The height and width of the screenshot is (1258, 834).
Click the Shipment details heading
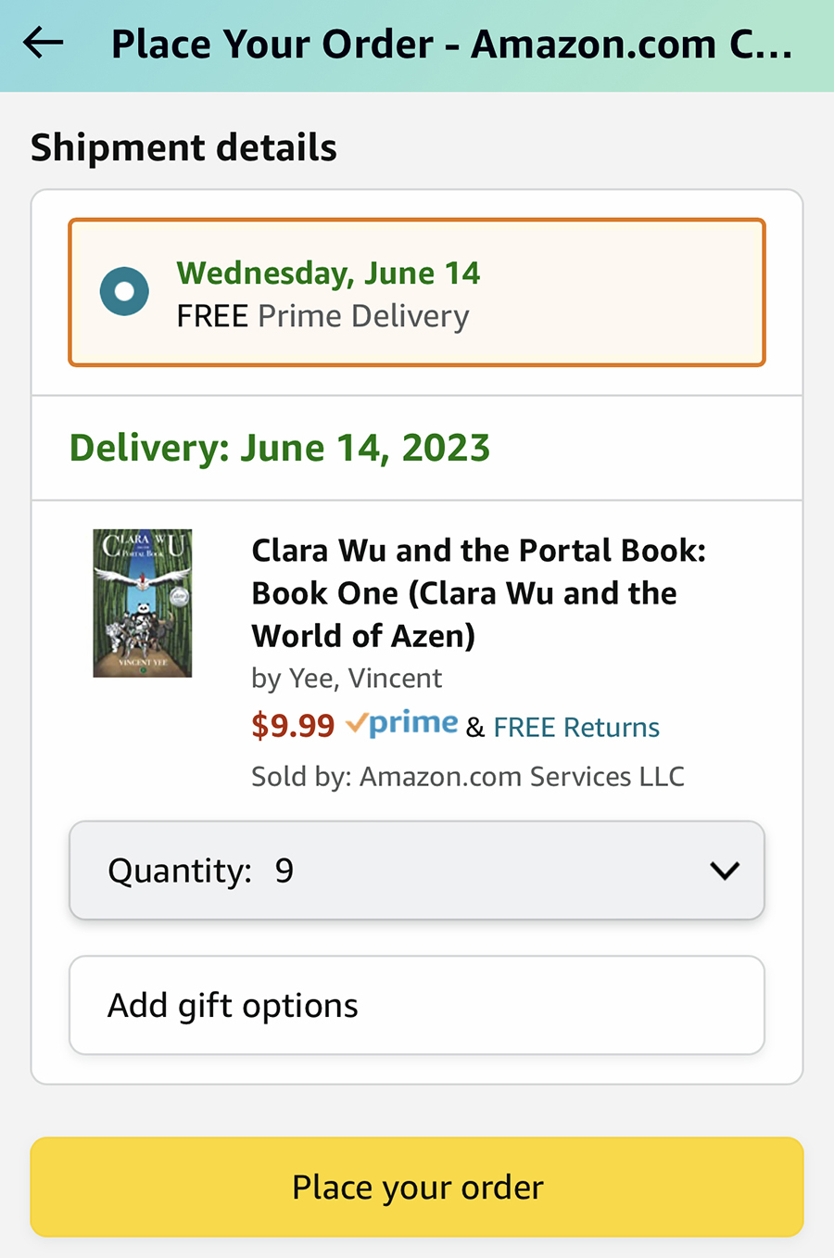coord(183,148)
